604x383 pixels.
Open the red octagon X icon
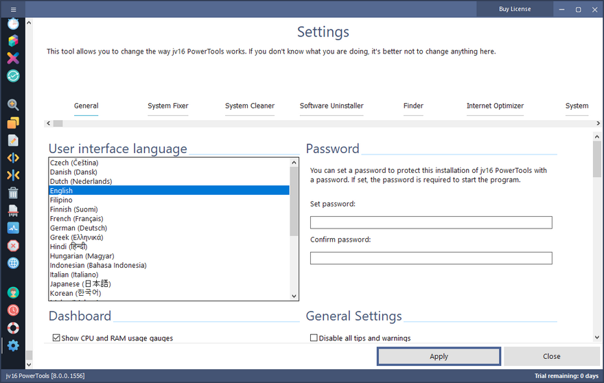[13, 246]
